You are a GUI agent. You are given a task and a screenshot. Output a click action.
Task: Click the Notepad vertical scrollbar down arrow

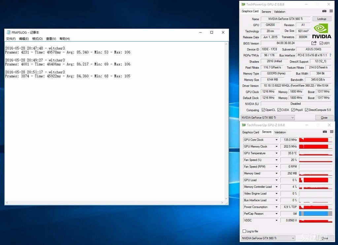tap(226, 198)
